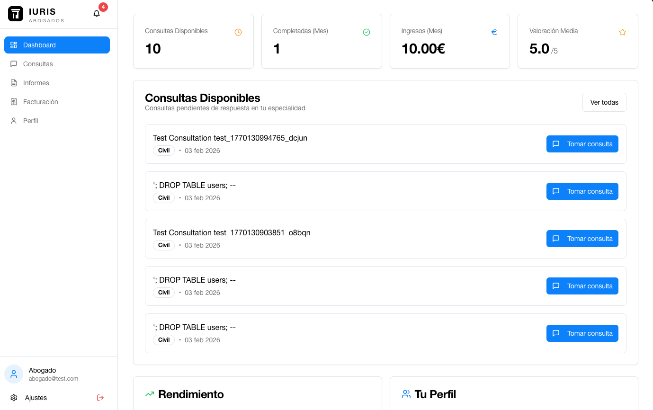This screenshot has width=653, height=410.
Task: Click the clock icon on Consultas Disponibles card
Action: [x=238, y=32]
